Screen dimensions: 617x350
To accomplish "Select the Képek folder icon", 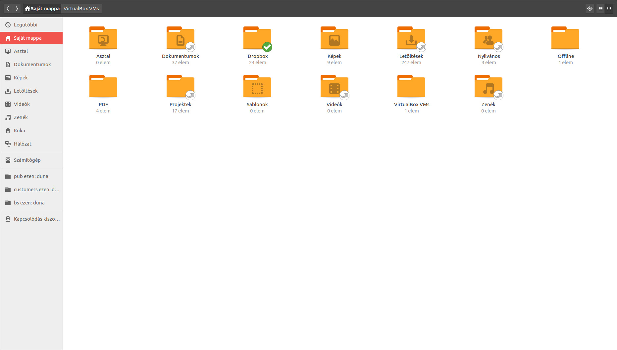I will [x=334, y=38].
